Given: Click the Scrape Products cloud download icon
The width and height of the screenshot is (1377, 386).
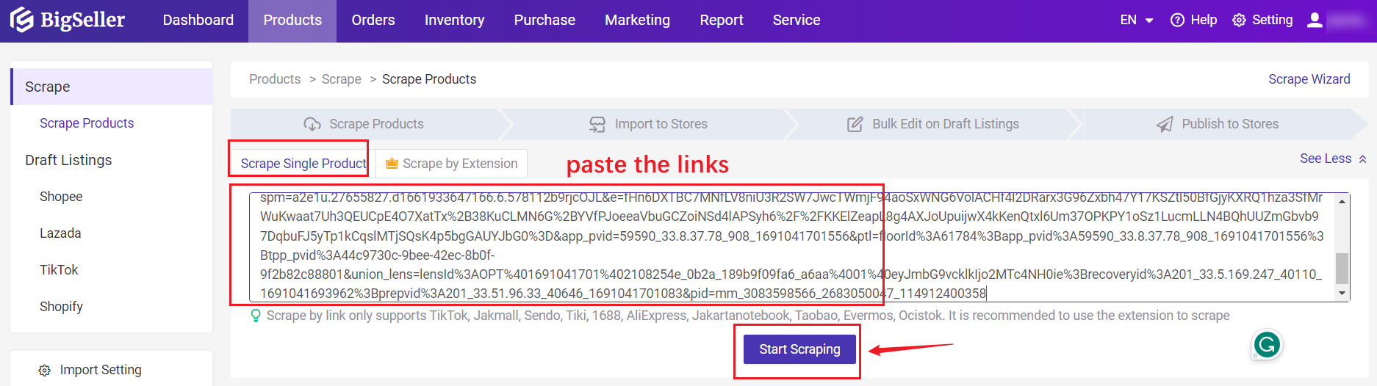Looking at the screenshot, I should pos(312,124).
